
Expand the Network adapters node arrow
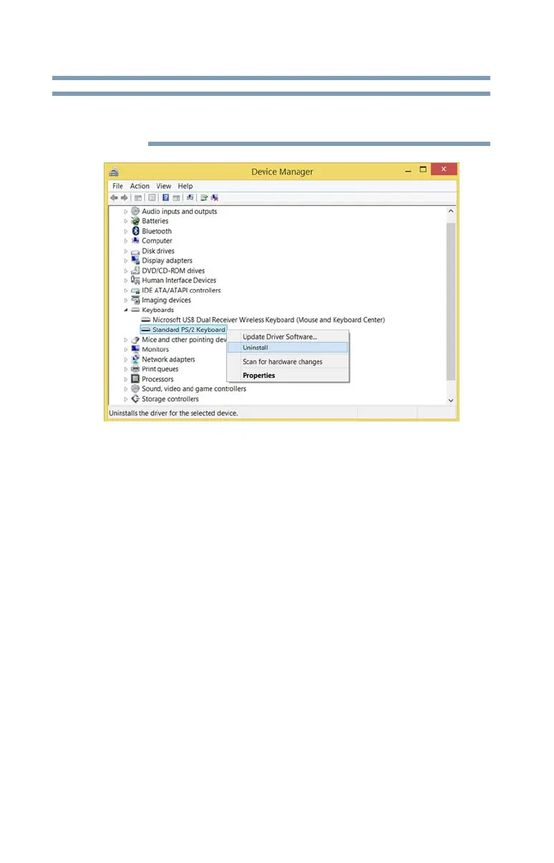point(126,359)
